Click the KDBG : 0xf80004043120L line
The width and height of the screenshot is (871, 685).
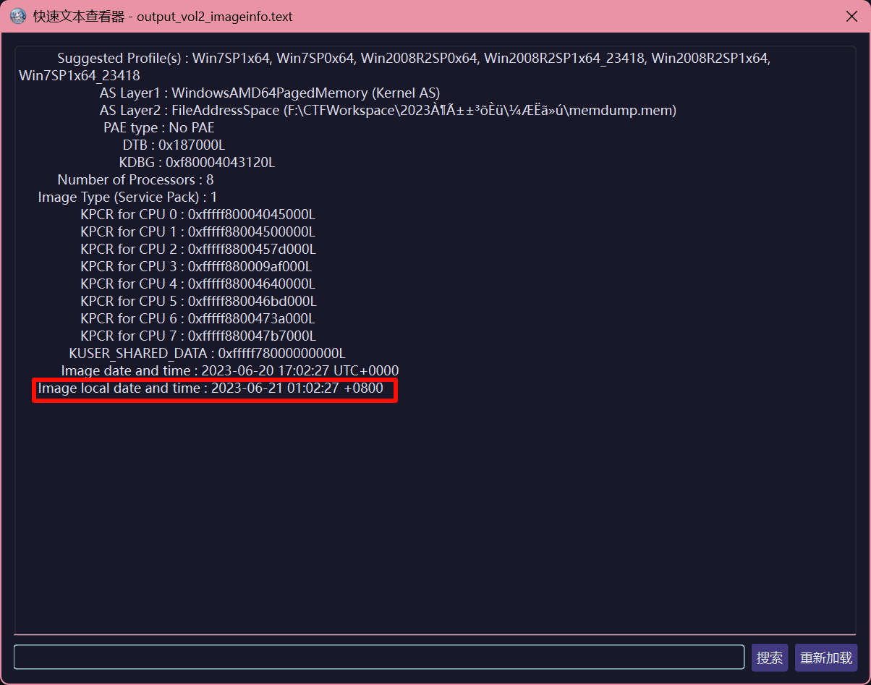pos(197,162)
